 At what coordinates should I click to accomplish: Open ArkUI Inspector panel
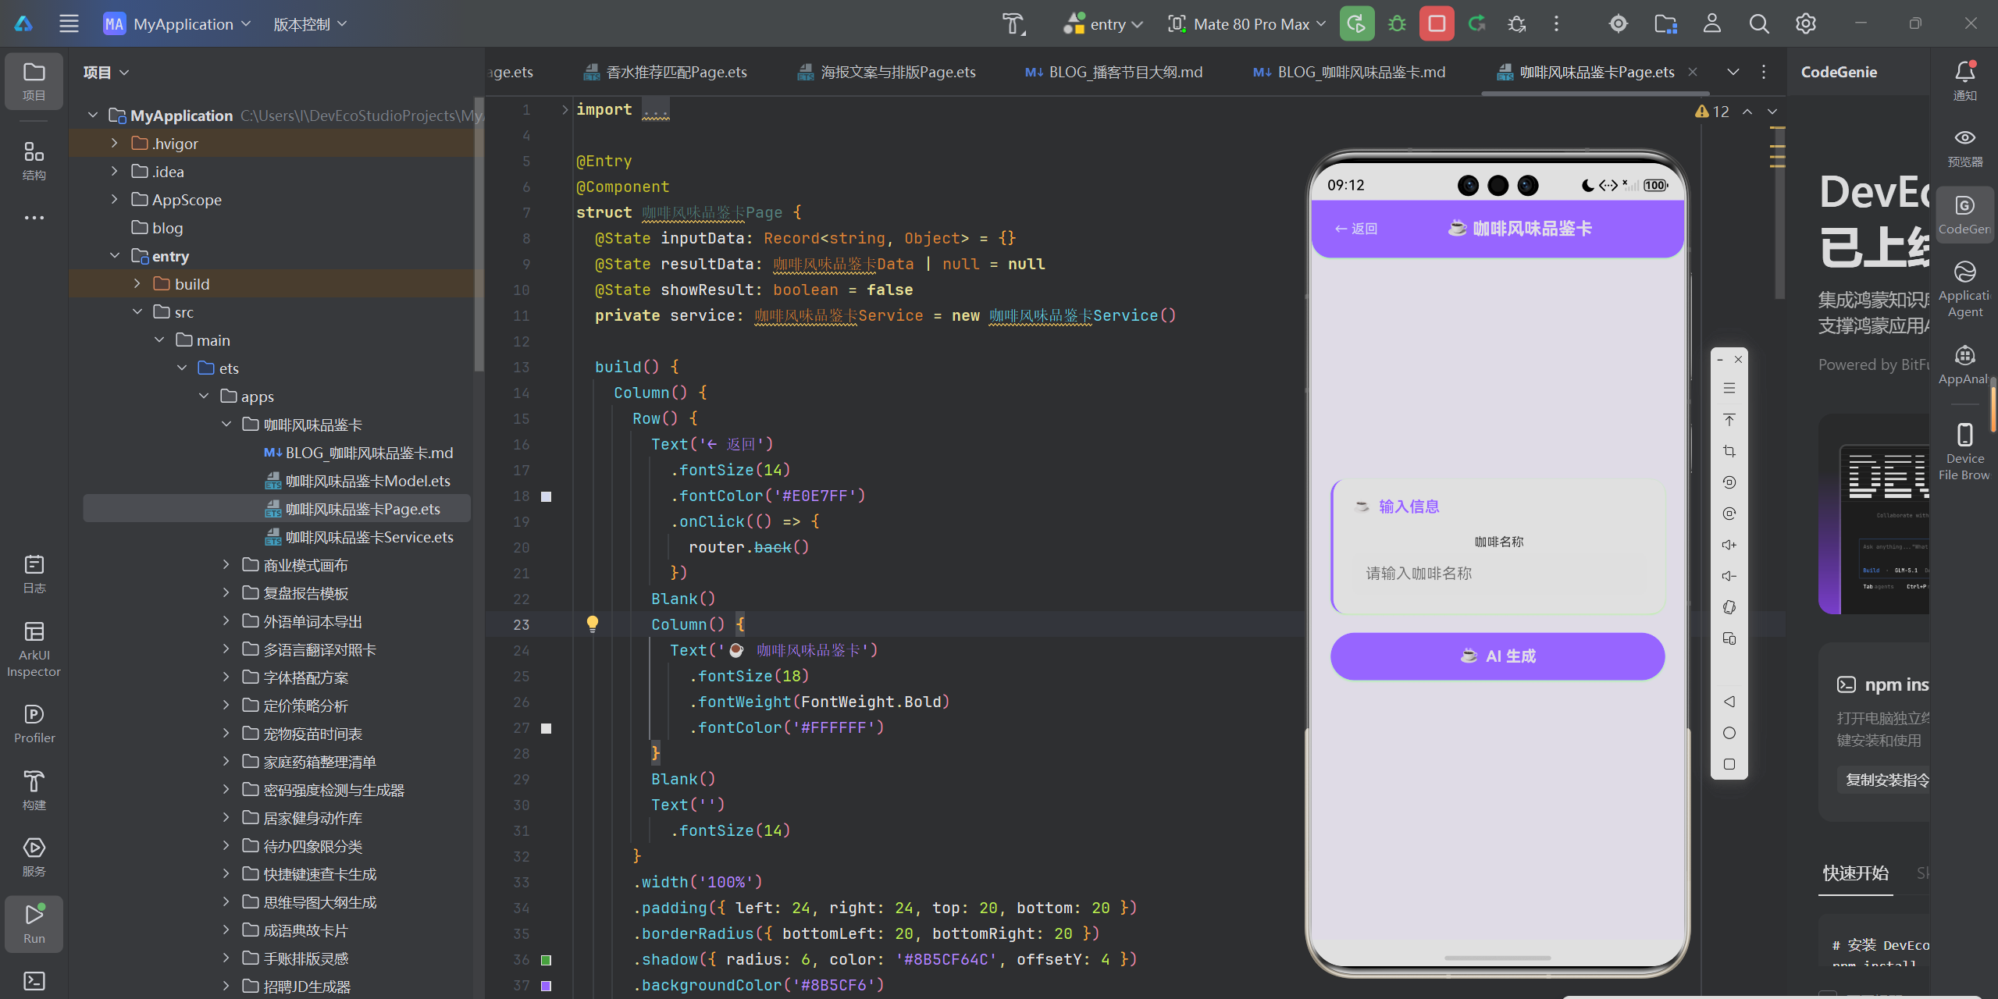34,649
